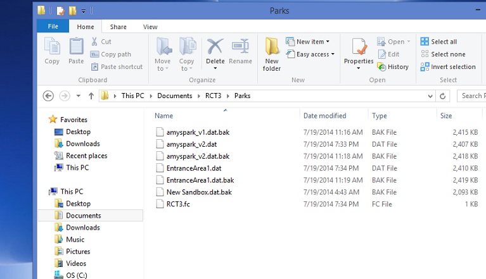Select the amyspark_v2.dat file
Screen dimensions: 486x279
click(x=191, y=144)
